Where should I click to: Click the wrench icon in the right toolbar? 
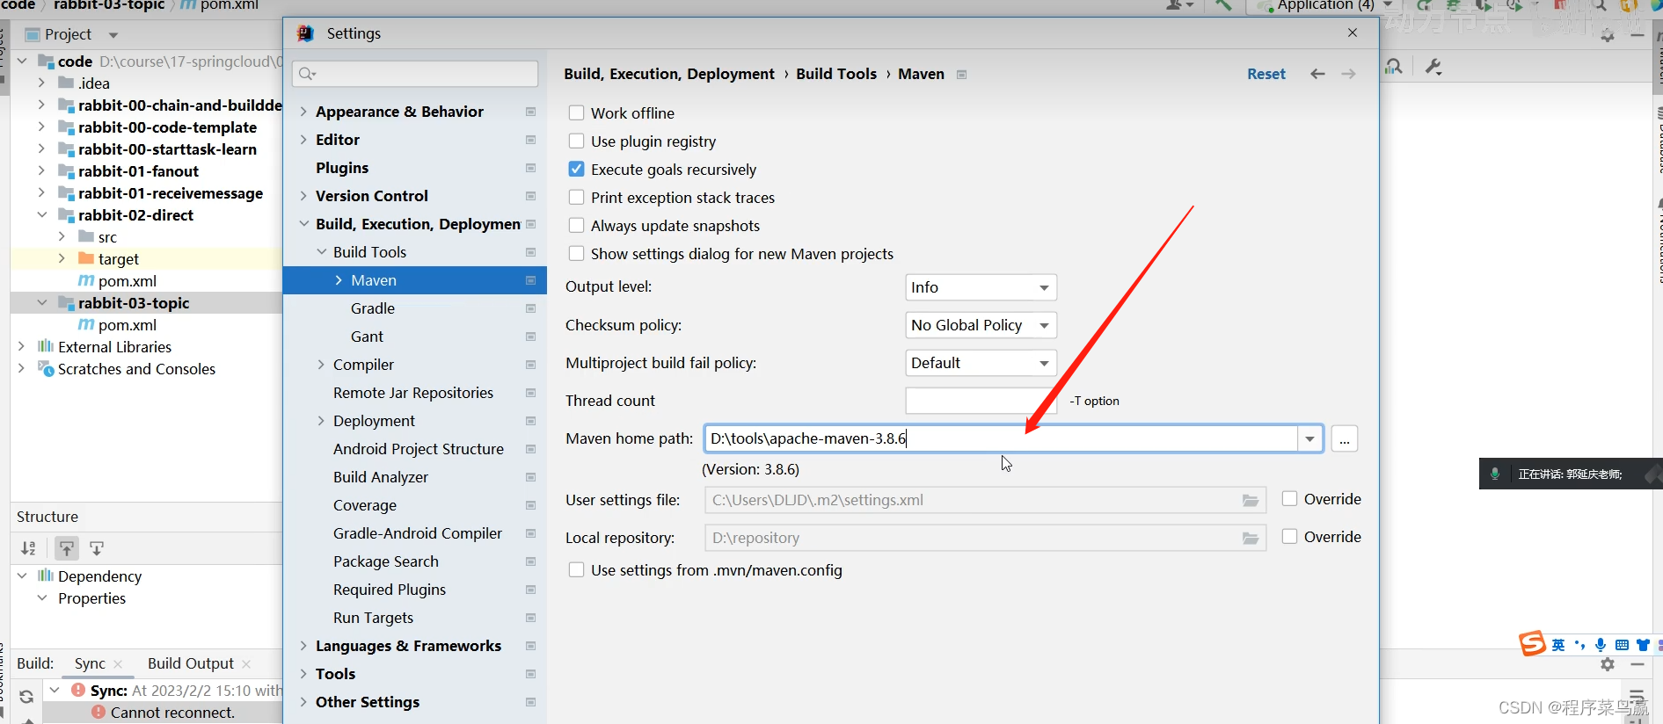tap(1433, 67)
